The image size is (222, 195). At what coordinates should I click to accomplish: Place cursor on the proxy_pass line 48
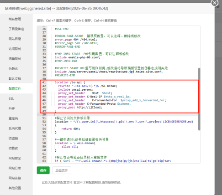(80, 108)
